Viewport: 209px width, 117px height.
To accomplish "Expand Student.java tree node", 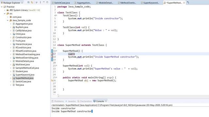I will 11,71.
